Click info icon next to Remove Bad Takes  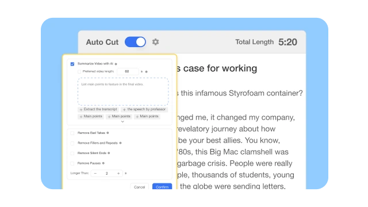point(108,133)
